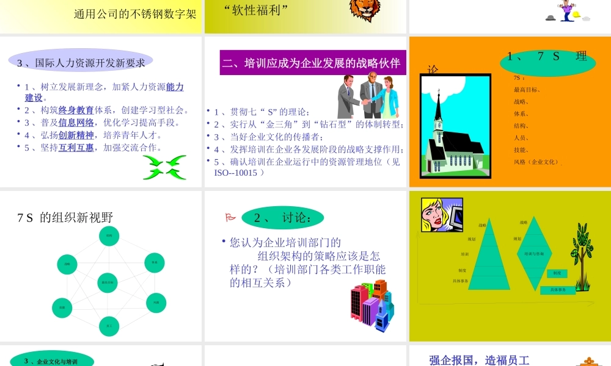Click the small 制度 rectangle beside the diamond
Image resolution: width=611 pixels, height=366 pixels.
[557, 273]
